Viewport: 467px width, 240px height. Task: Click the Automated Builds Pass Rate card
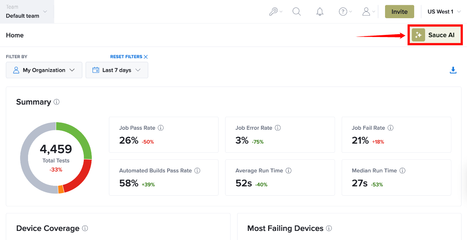coord(164,177)
